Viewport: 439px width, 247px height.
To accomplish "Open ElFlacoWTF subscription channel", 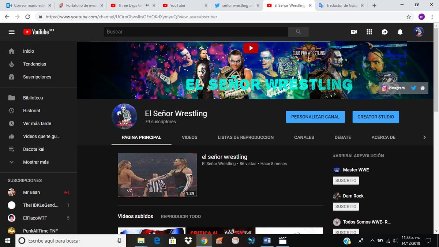I will 38,218.
